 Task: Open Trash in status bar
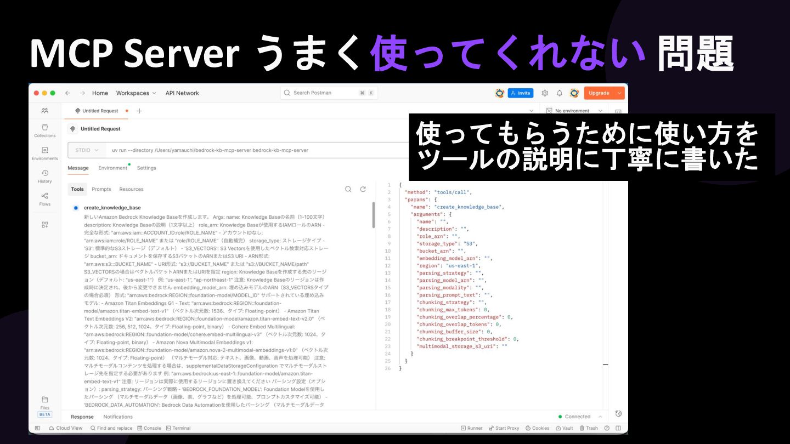[x=588, y=428]
